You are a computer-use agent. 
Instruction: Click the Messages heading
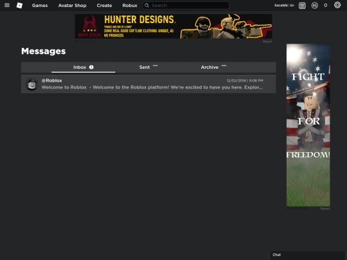[x=44, y=51]
